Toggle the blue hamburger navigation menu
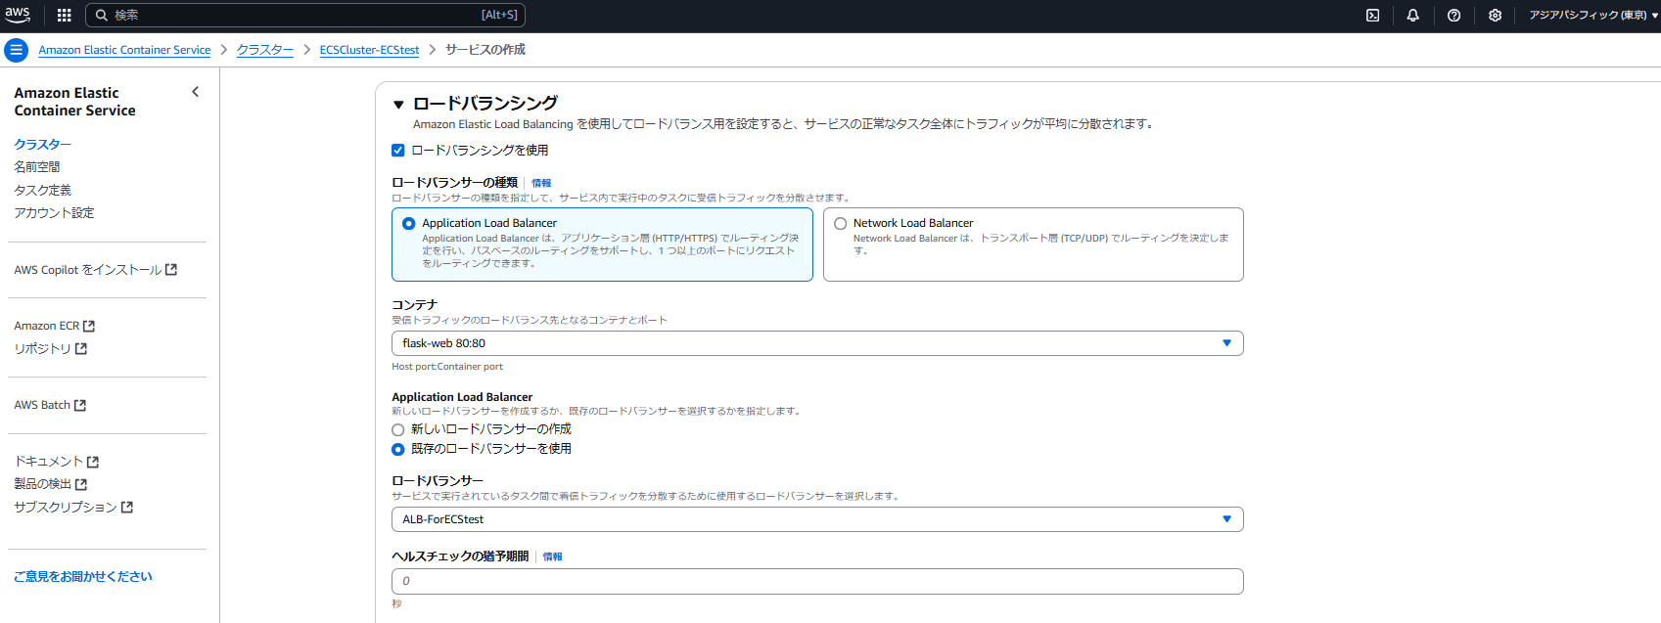This screenshot has height=623, width=1661. pos(16,50)
